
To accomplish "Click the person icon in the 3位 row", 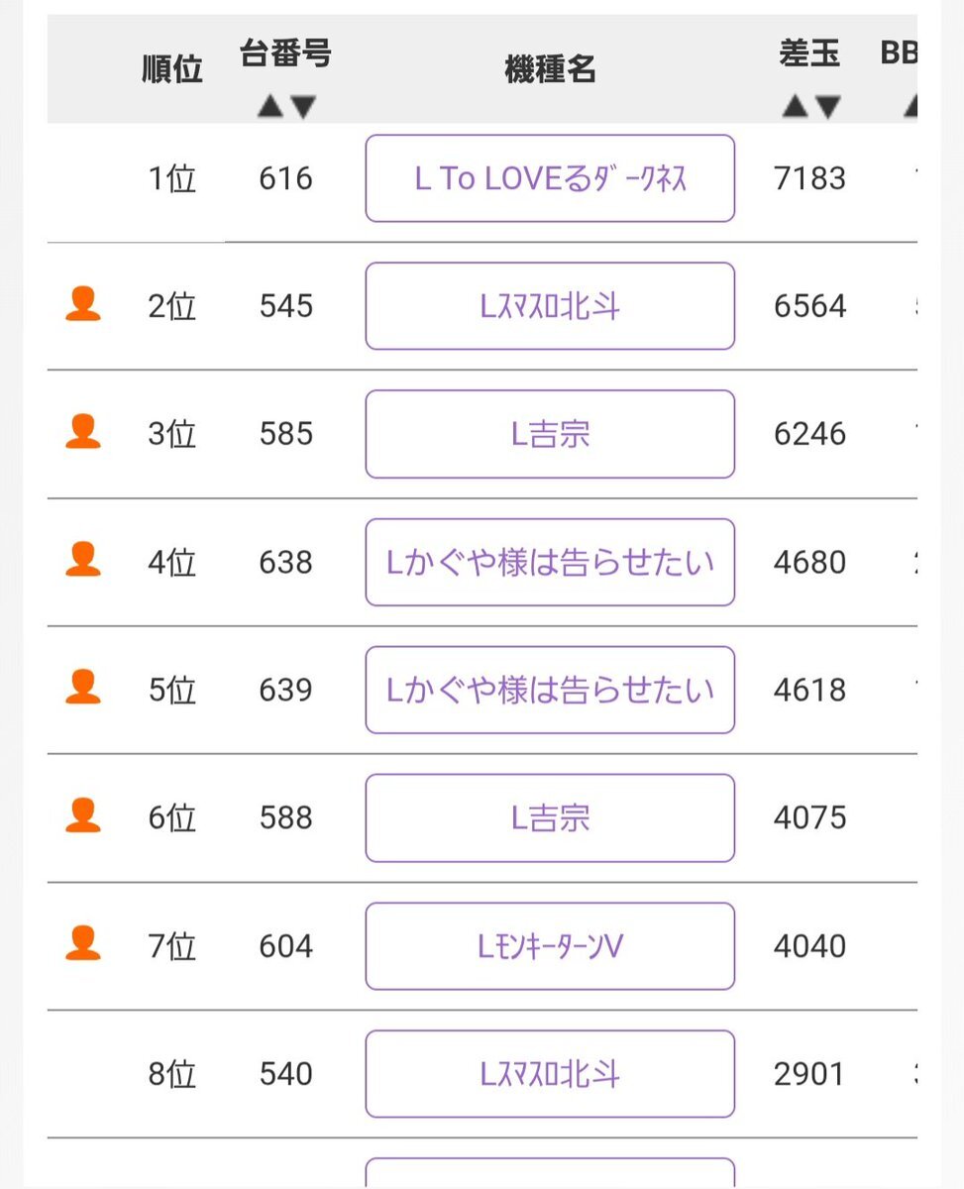I will (83, 432).
